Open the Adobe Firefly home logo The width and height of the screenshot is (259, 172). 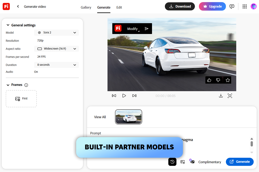tap(6, 7)
